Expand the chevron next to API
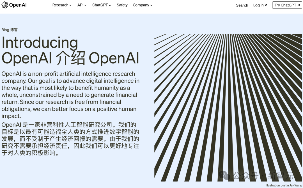This screenshot has height=188, width=303. (86, 5)
